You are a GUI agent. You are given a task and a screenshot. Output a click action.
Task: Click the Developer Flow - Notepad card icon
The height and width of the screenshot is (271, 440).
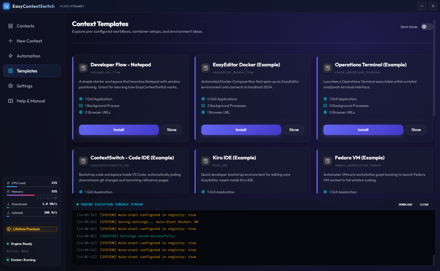83,68
